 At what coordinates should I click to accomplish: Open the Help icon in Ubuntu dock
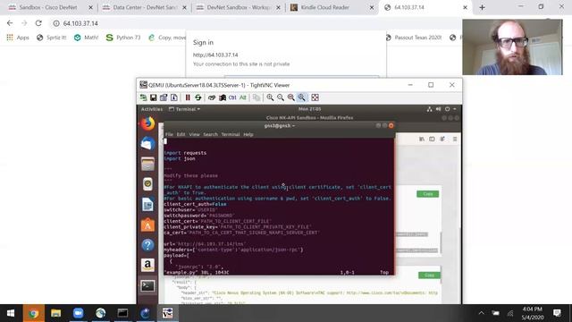147,245
